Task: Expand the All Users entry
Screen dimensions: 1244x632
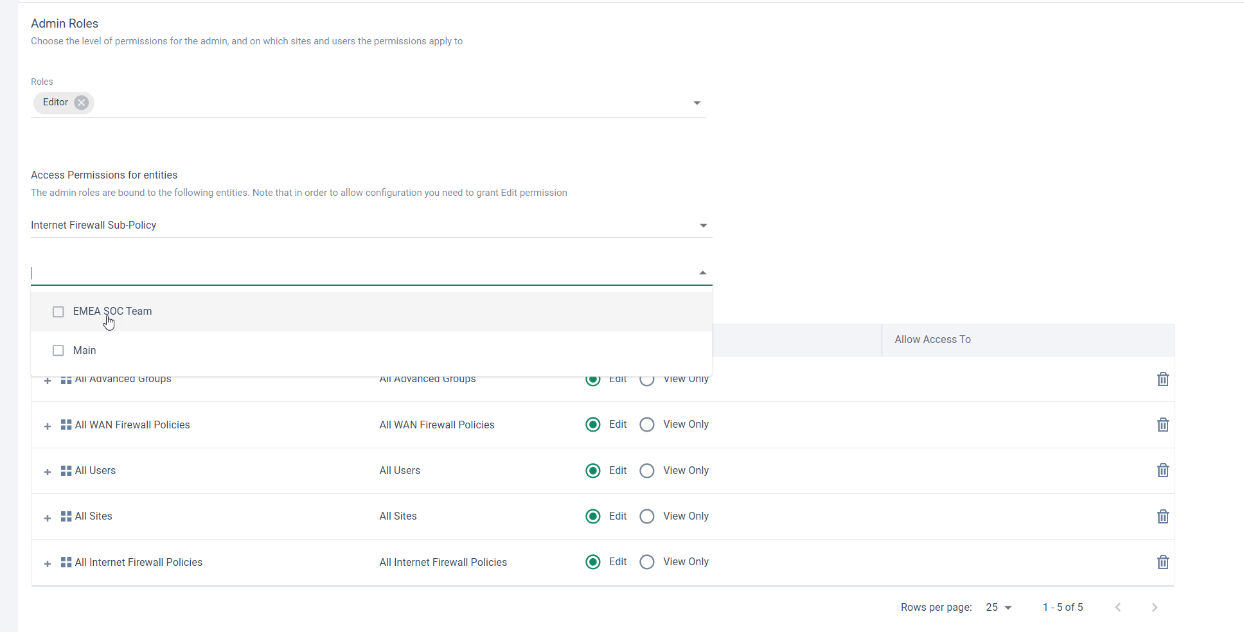Action: click(46, 472)
